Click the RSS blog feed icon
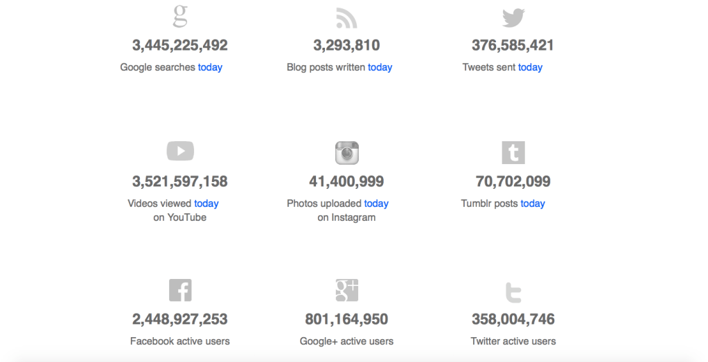This screenshot has height=362, width=708. coord(346,18)
